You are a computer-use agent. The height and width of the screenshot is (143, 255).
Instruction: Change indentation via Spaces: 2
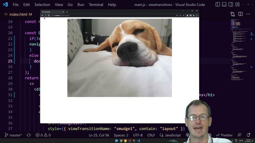click(121, 135)
